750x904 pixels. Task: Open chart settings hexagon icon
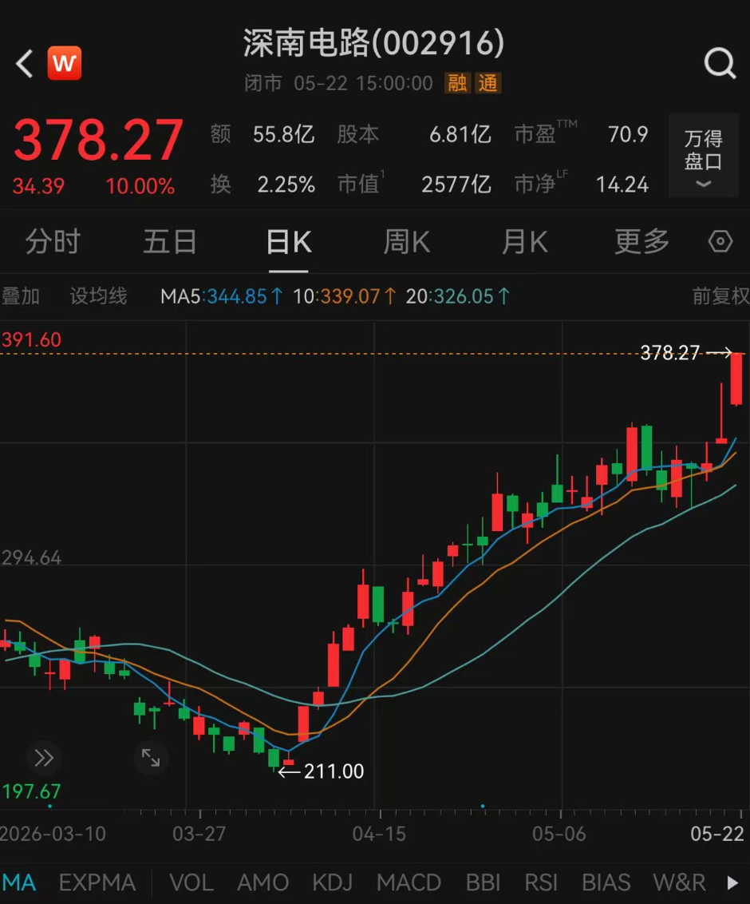[x=720, y=241]
